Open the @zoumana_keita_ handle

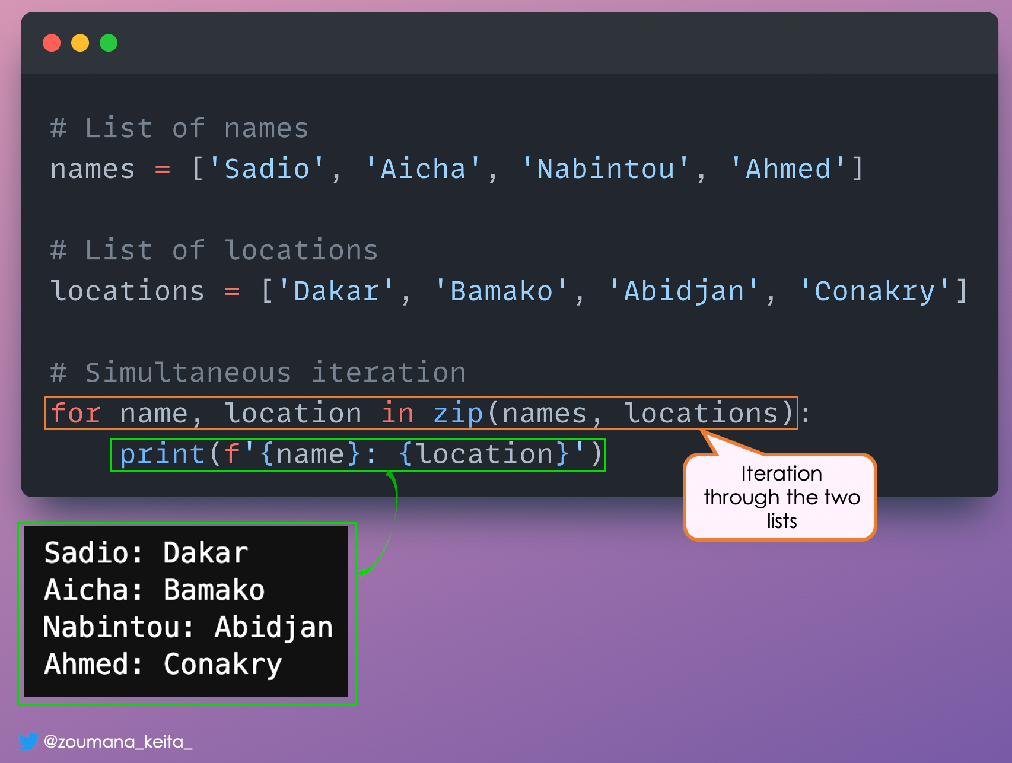click(x=118, y=742)
